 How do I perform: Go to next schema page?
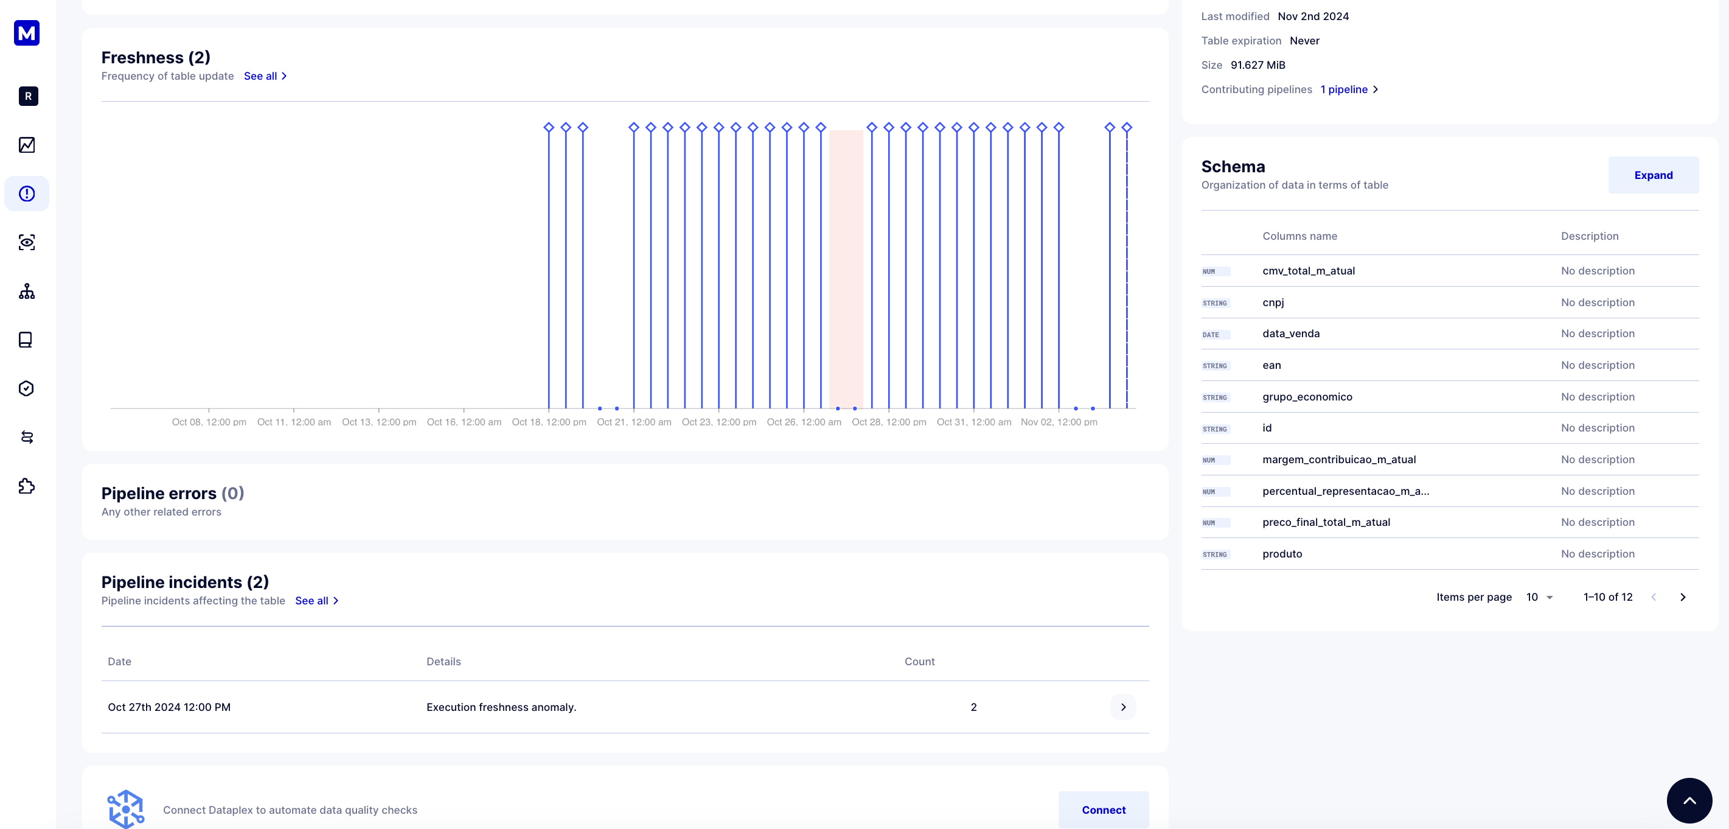[x=1683, y=598]
